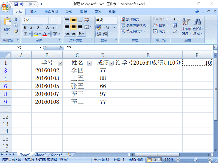Click the Increase Decimal icon
Screen dimensions: 218x163
99,34
